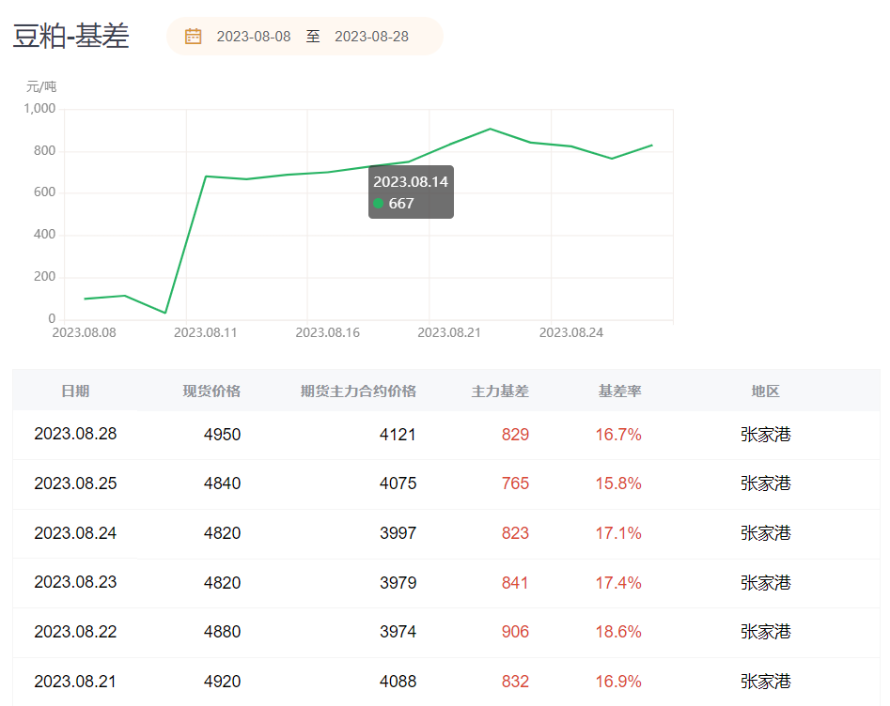Click the 基差率 column header
This screenshot has width=890, height=706.
point(620,391)
